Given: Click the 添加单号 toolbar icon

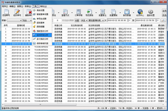Looking at the screenshot, I should [6, 11].
